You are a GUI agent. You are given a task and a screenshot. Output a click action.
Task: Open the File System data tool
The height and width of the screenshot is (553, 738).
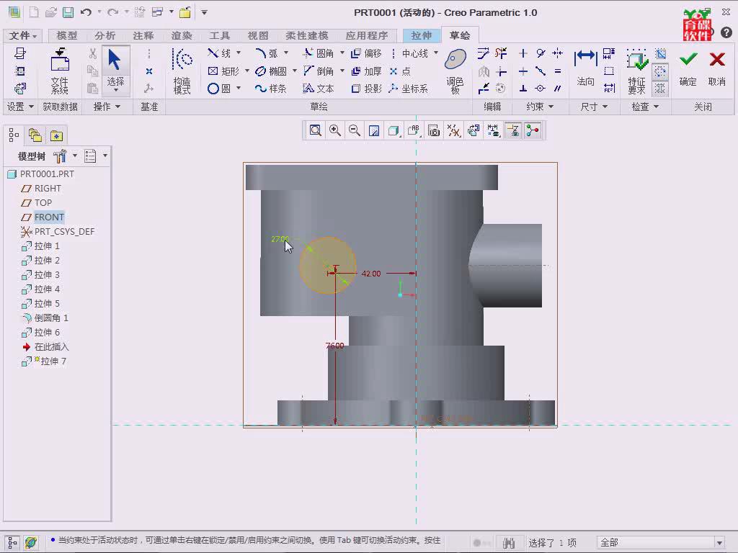pyautogui.click(x=60, y=71)
